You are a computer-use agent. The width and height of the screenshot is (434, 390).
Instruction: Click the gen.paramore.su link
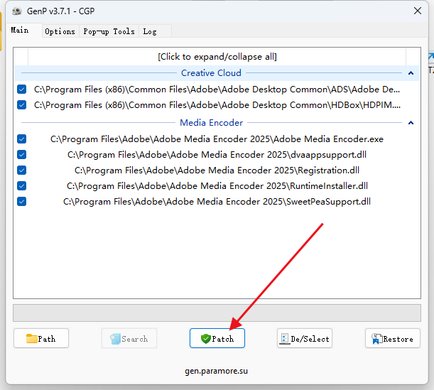click(216, 371)
